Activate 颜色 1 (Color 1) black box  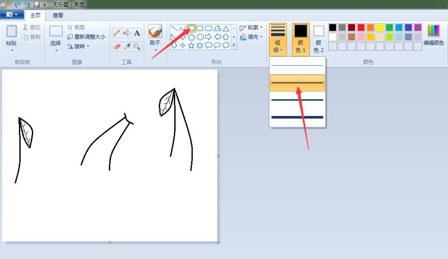301,39
